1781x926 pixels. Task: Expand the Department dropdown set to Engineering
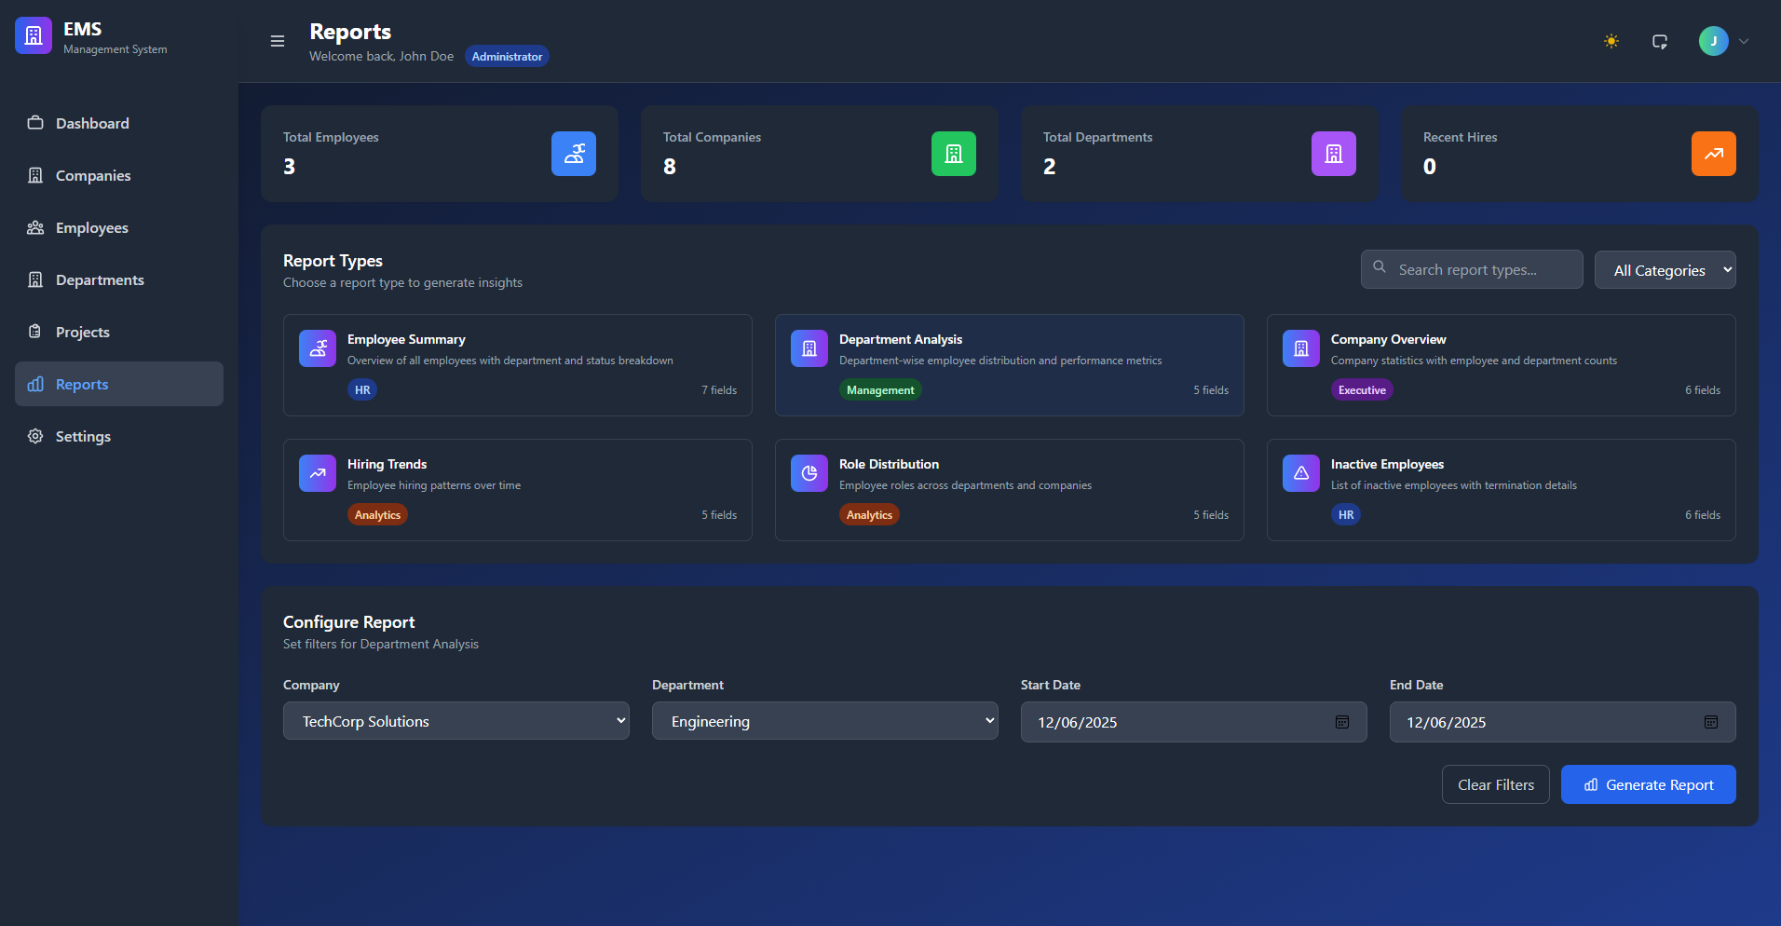tap(824, 720)
